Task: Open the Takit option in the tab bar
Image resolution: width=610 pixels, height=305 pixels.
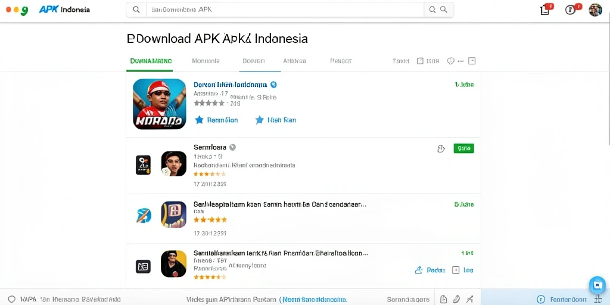Action: (x=401, y=61)
